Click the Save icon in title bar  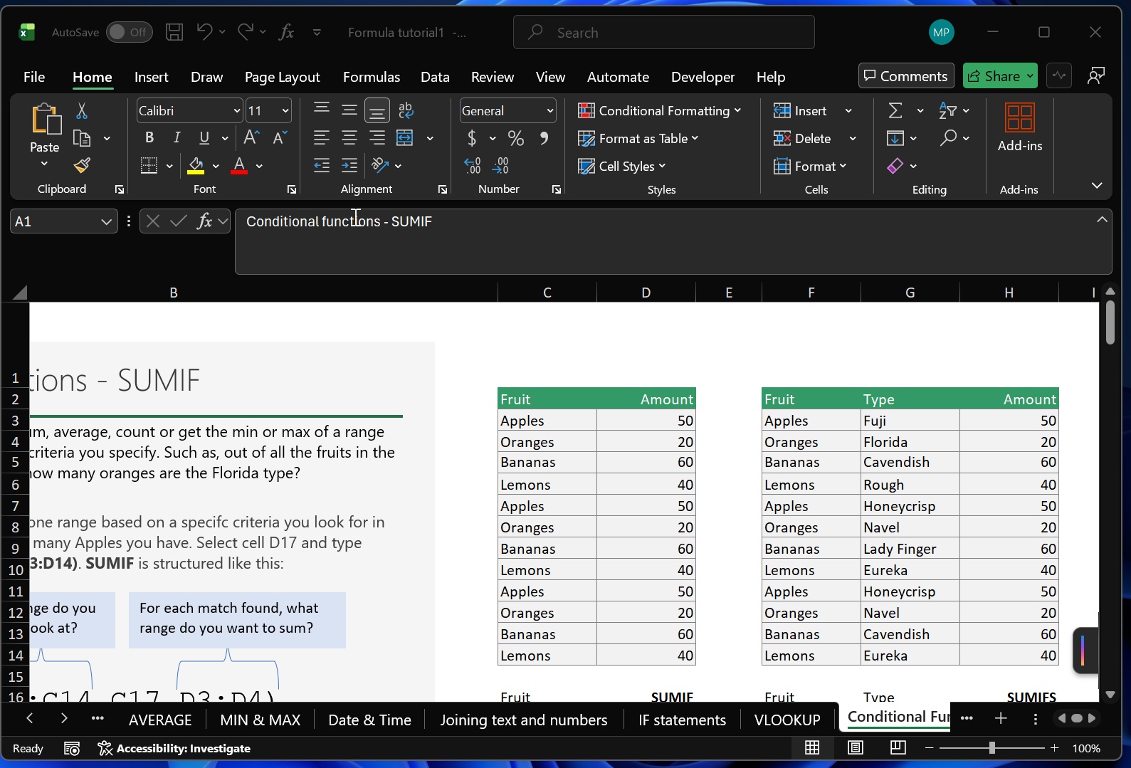pos(174,32)
